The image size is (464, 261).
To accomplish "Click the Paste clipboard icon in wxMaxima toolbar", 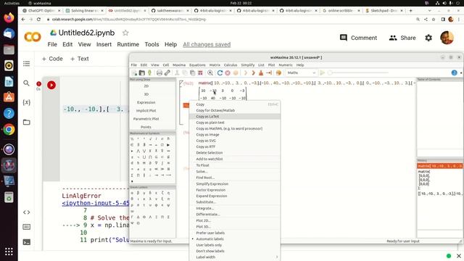I will [x=192, y=72].
